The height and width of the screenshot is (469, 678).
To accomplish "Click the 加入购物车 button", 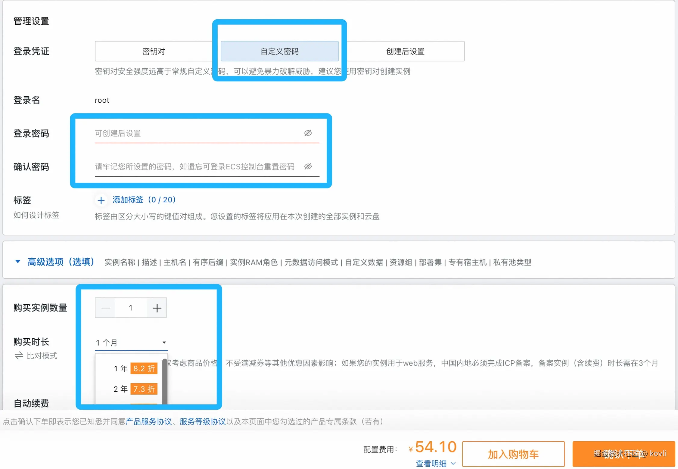I will coord(513,454).
